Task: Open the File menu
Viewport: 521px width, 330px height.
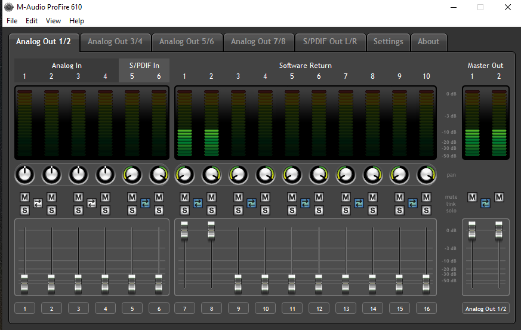Action: tap(12, 21)
